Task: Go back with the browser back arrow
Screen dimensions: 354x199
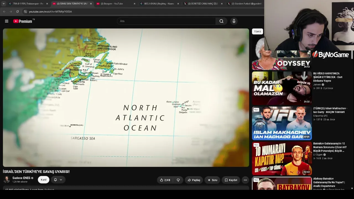Action: point(4,12)
